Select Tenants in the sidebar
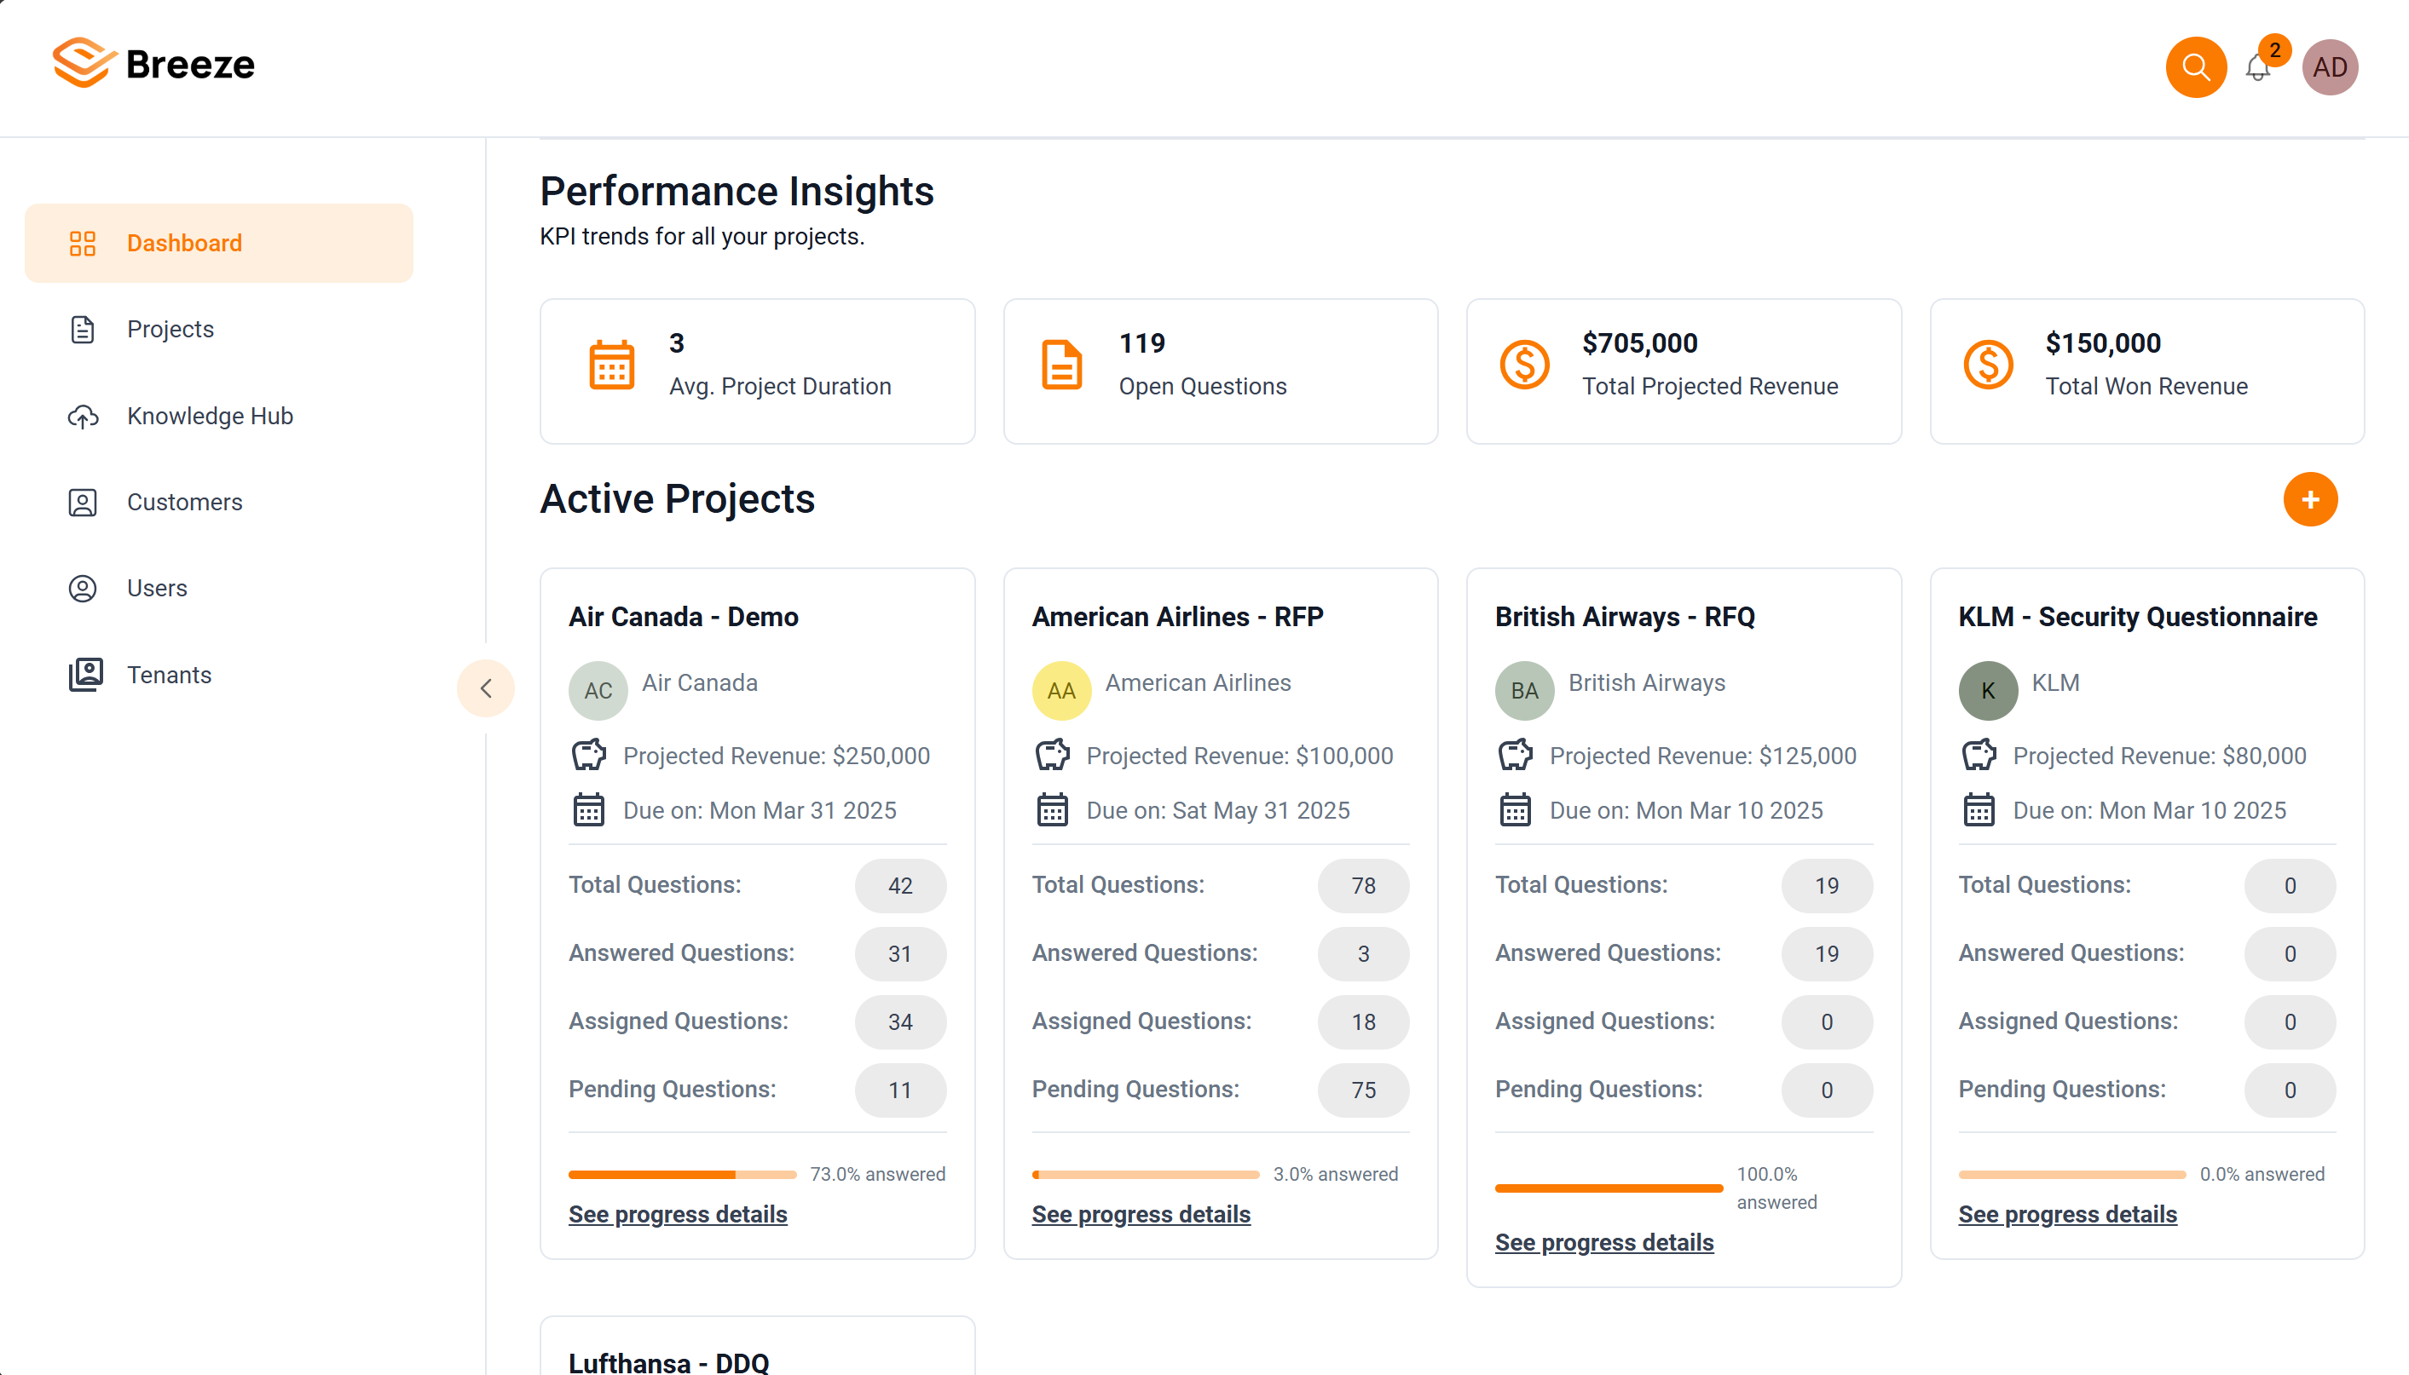This screenshot has height=1375, width=2409. (169, 674)
